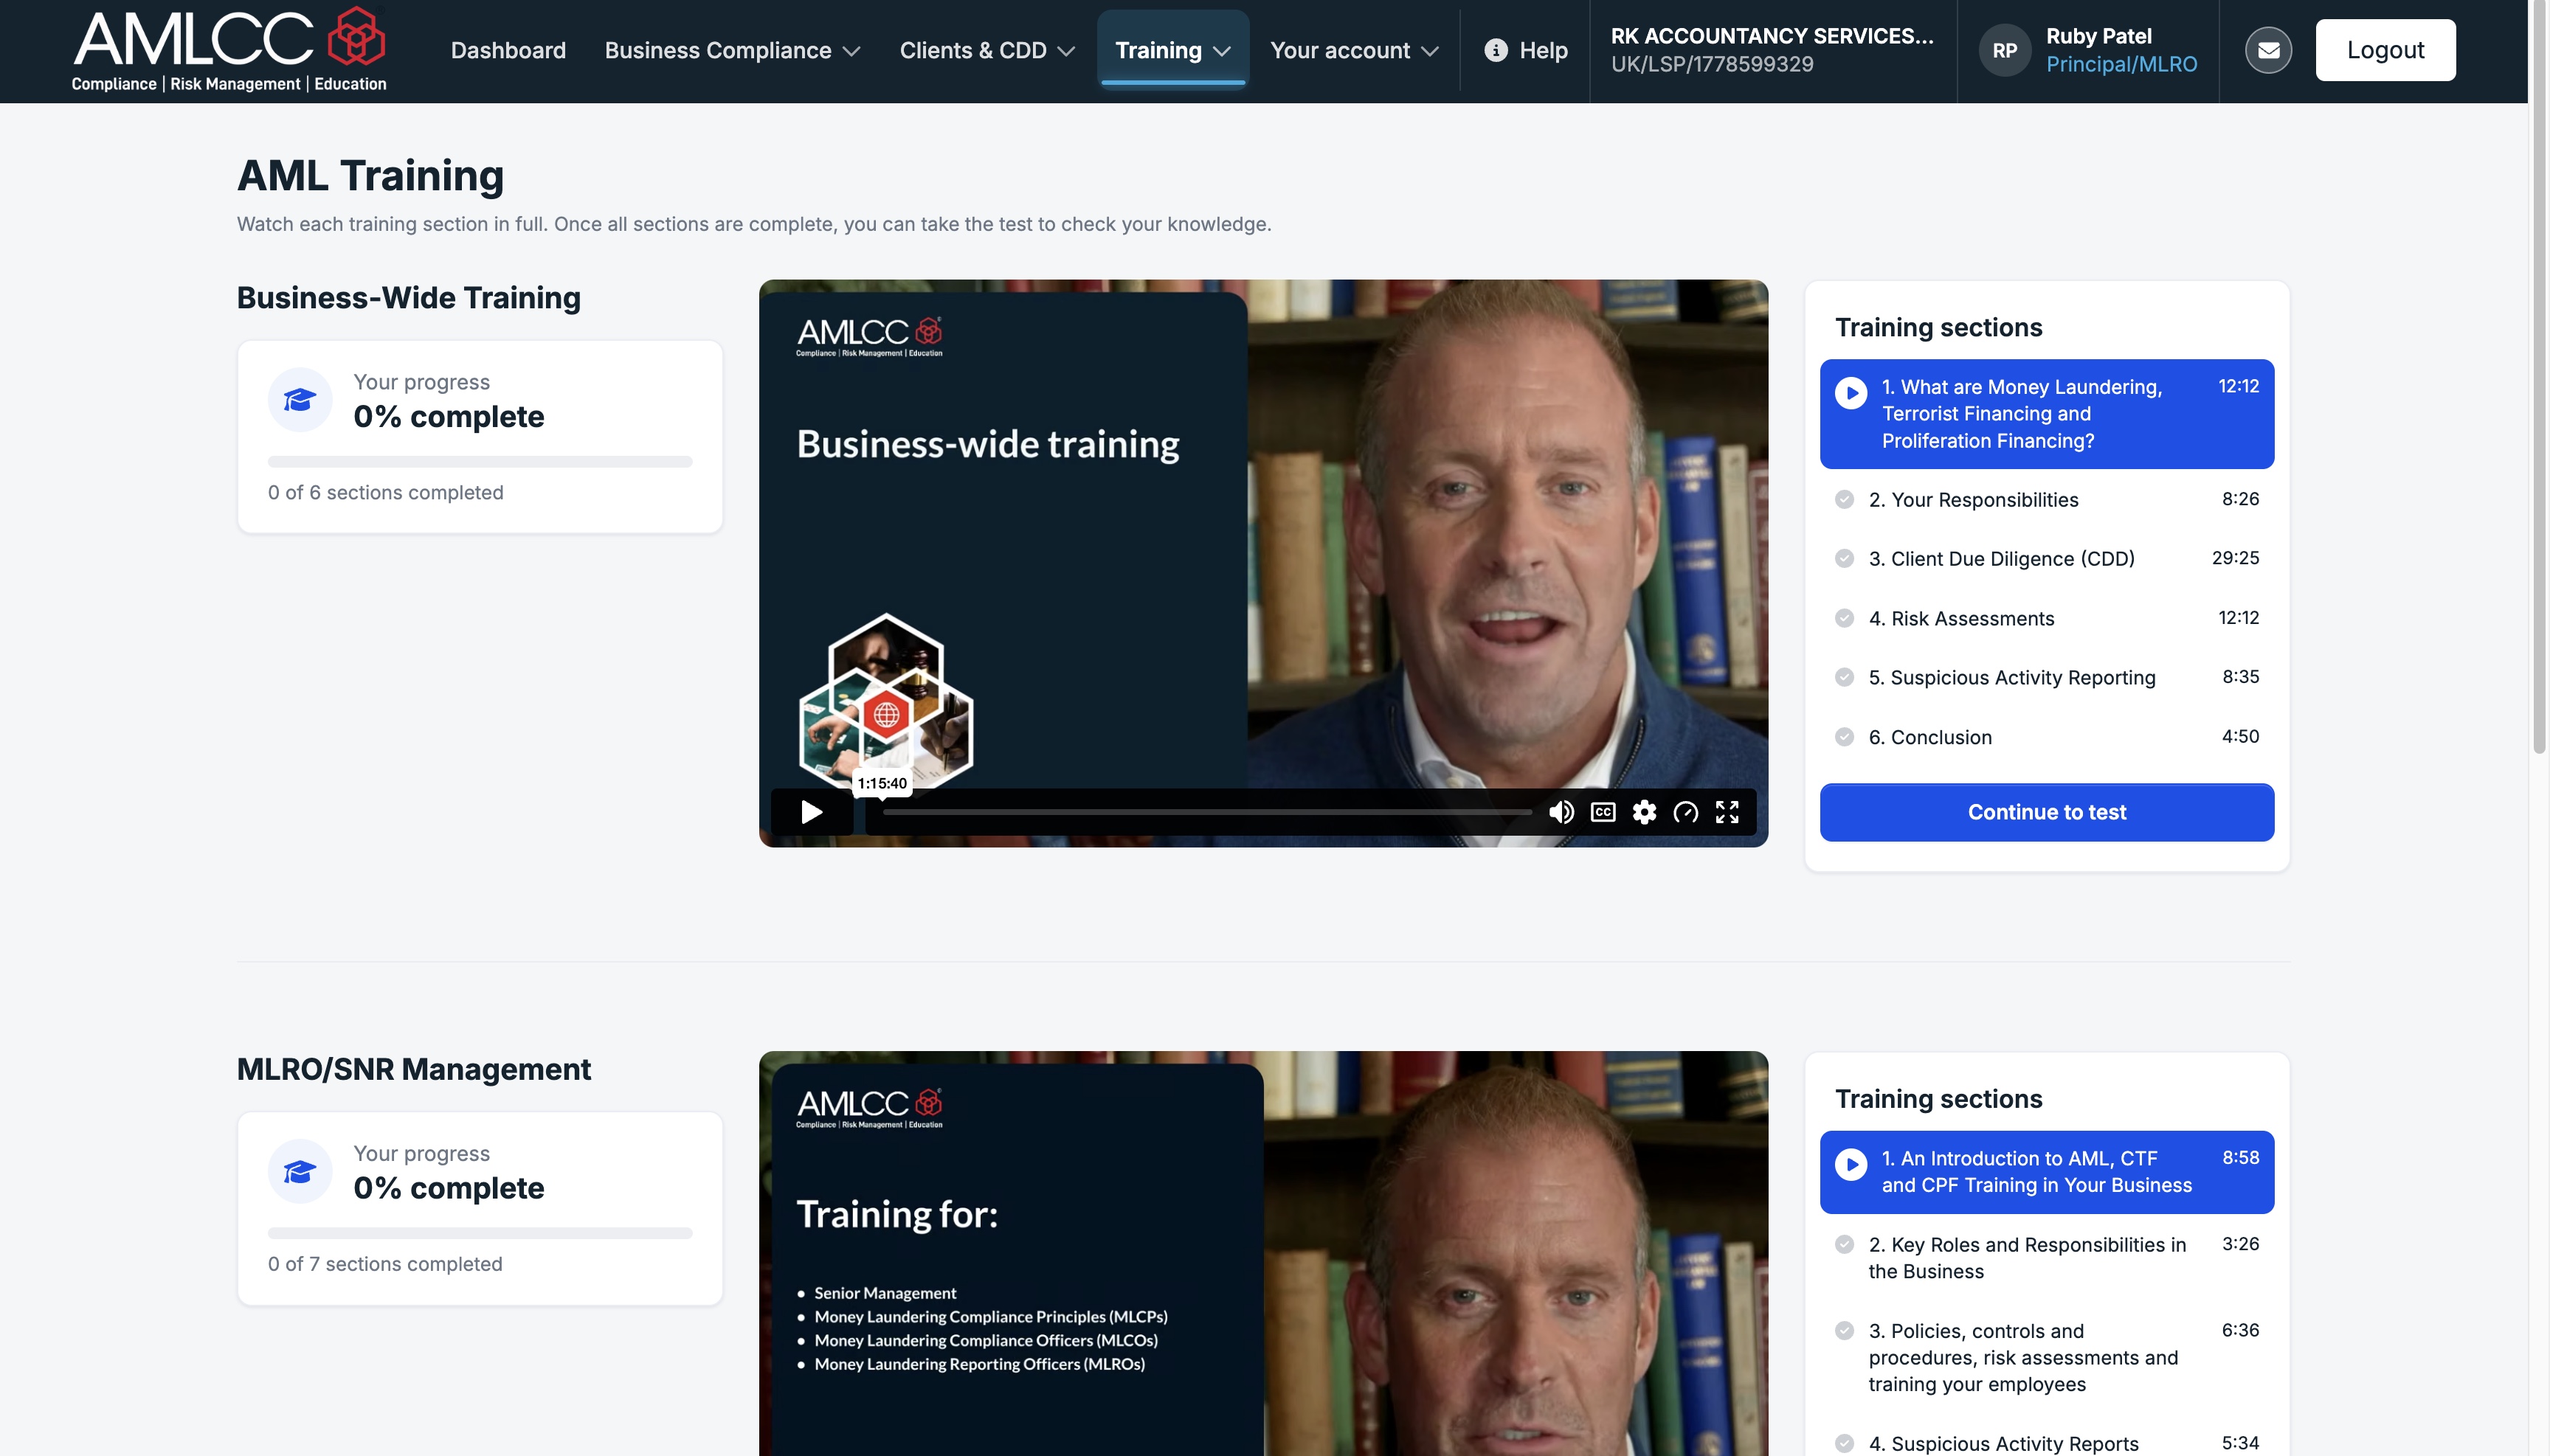This screenshot has width=2550, height=1456.
Task: Open the Dashboard menu item
Action: pyautogui.click(x=508, y=50)
